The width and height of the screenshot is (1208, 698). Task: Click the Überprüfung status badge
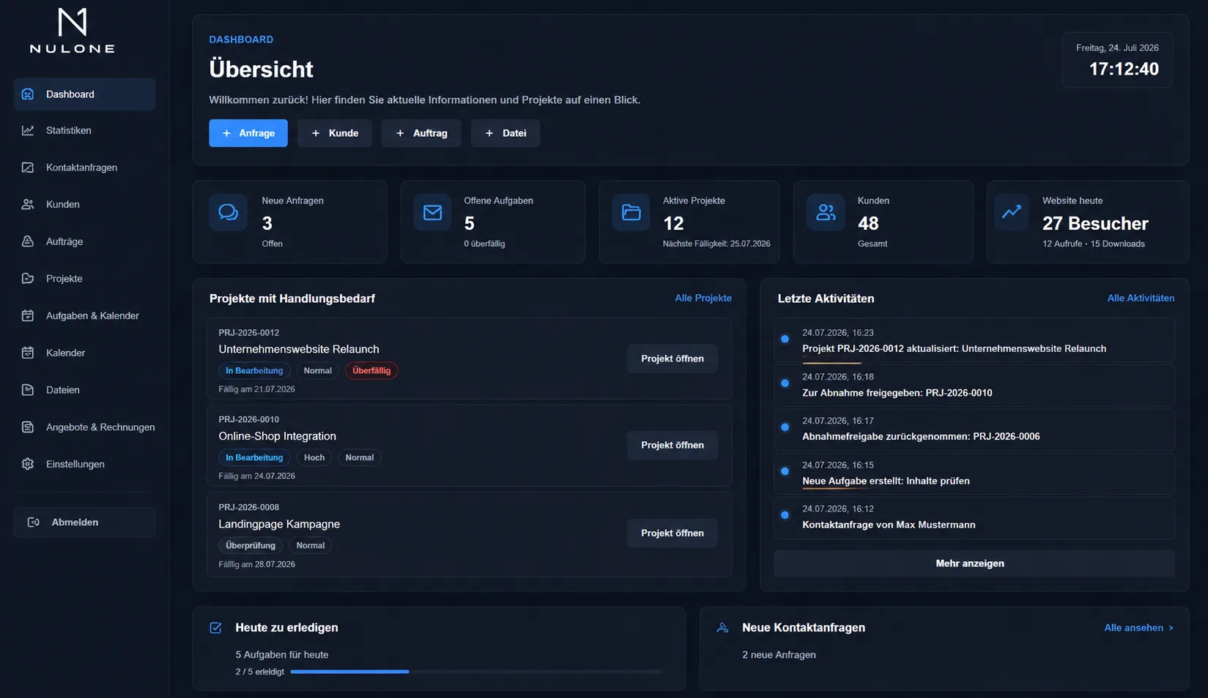coord(251,546)
